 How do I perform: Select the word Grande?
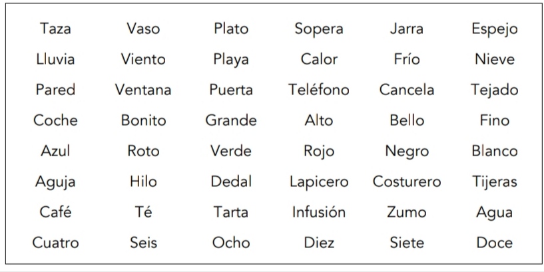(x=231, y=120)
